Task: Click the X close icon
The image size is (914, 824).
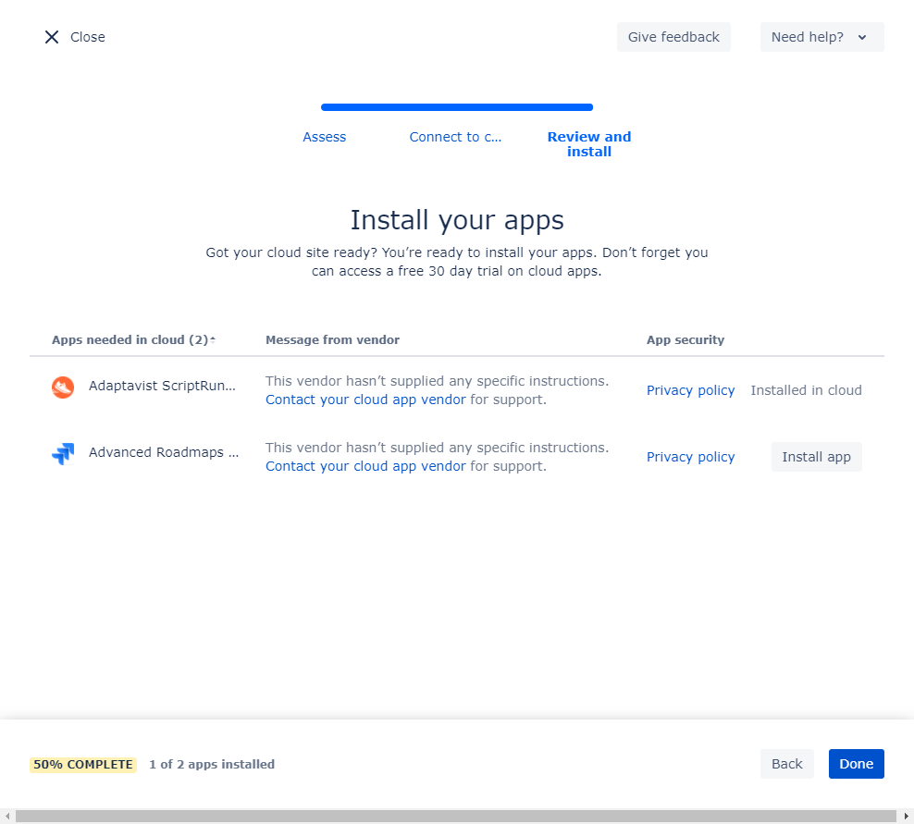Action: (x=52, y=37)
